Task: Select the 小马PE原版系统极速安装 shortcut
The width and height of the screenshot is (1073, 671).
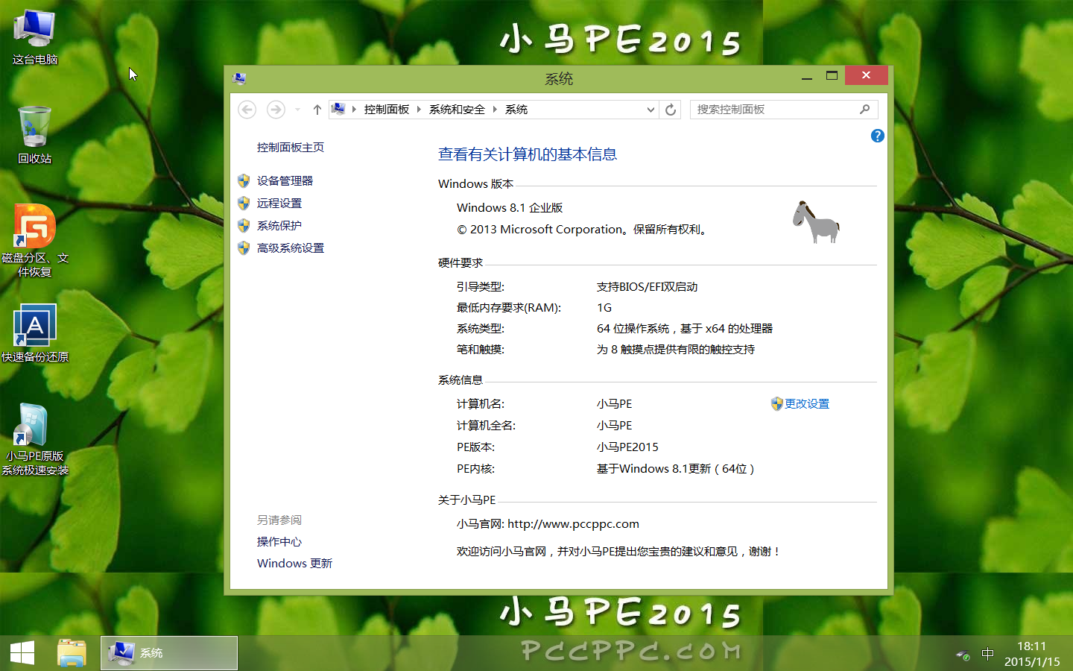Action: (34, 440)
